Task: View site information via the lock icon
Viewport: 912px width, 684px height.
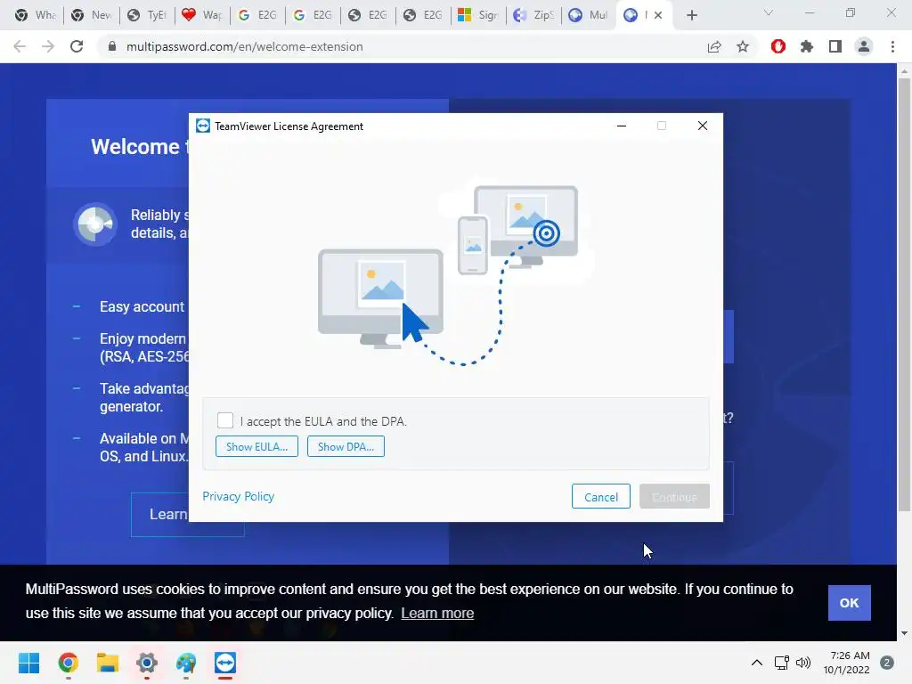Action: click(112, 46)
